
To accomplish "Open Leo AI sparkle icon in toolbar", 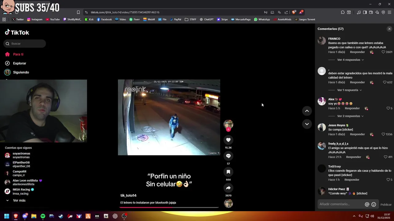I will (x=377, y=12).
